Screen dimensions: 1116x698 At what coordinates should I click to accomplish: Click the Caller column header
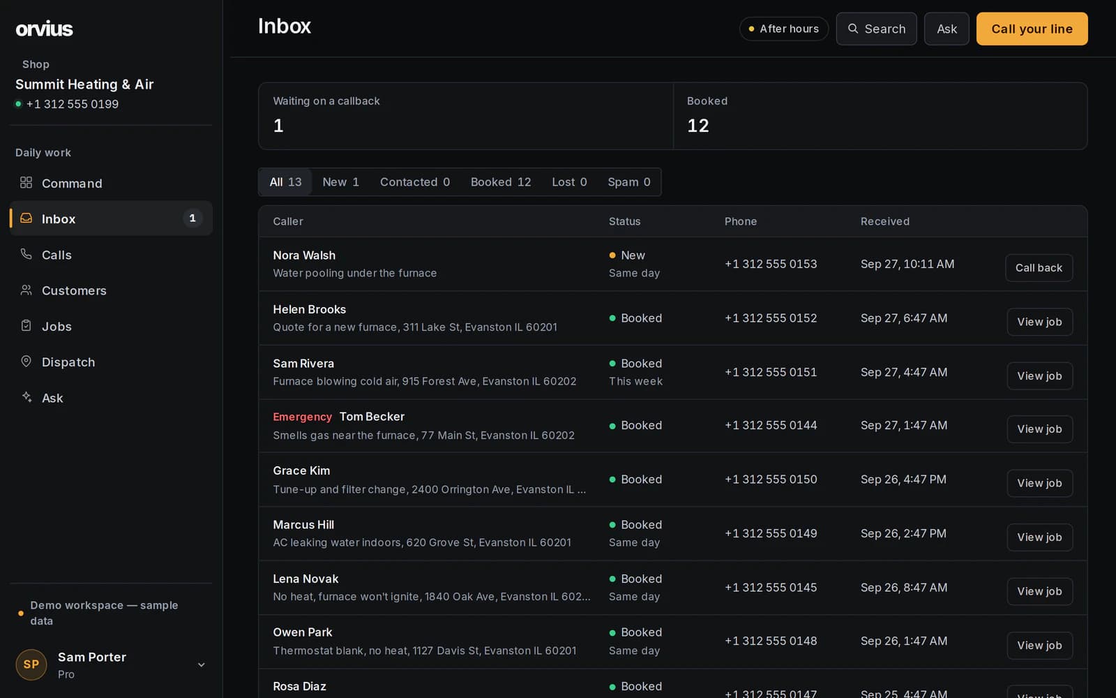pyautogui.click(x=288, y=221)
